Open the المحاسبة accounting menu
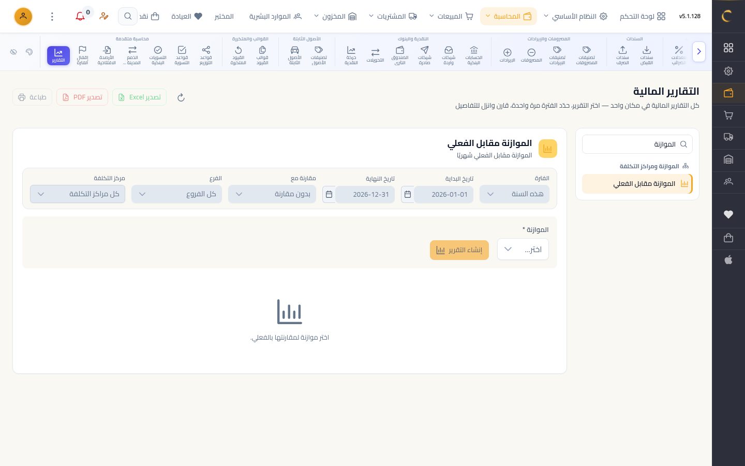This screenshot has width=745, height=466. (509, 17)
